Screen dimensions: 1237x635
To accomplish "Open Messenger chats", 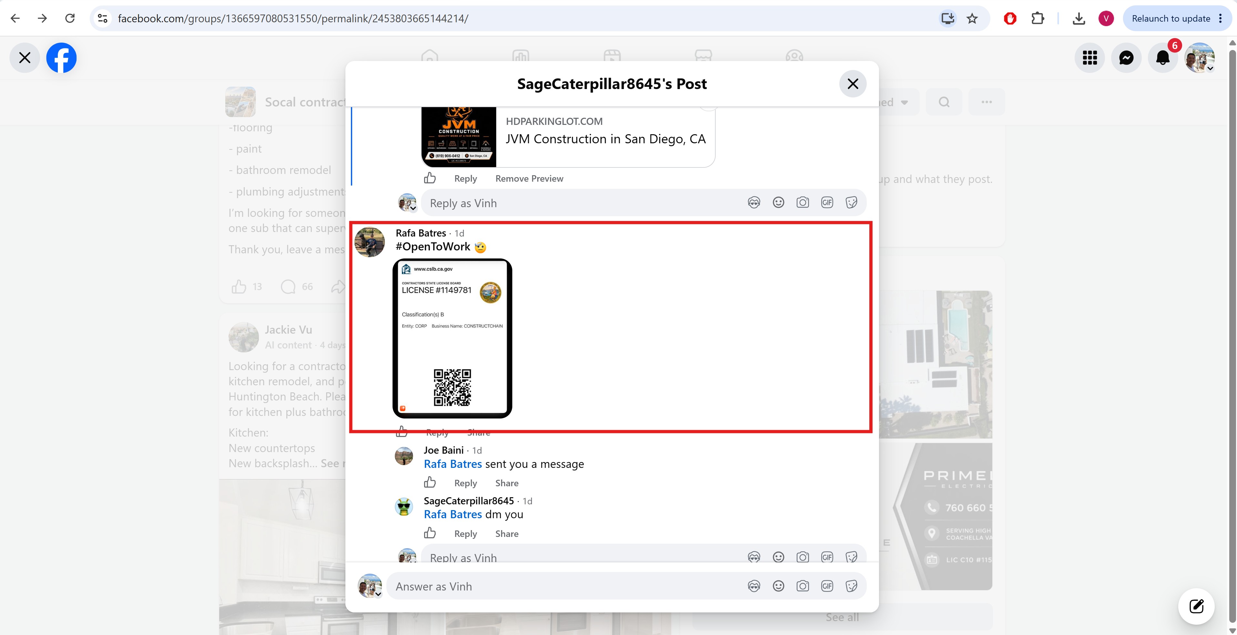I will point(1126,58).
